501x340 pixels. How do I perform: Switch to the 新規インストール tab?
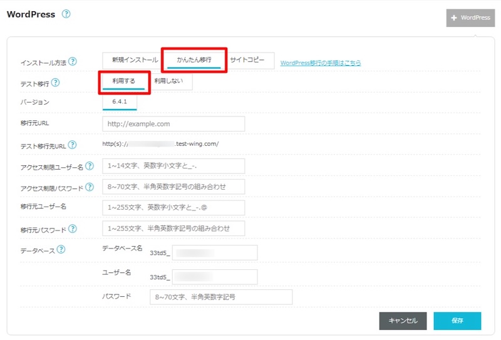click(x=135, y=60)
